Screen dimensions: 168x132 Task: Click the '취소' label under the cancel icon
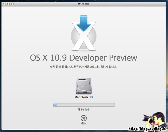tap(84, 123)
